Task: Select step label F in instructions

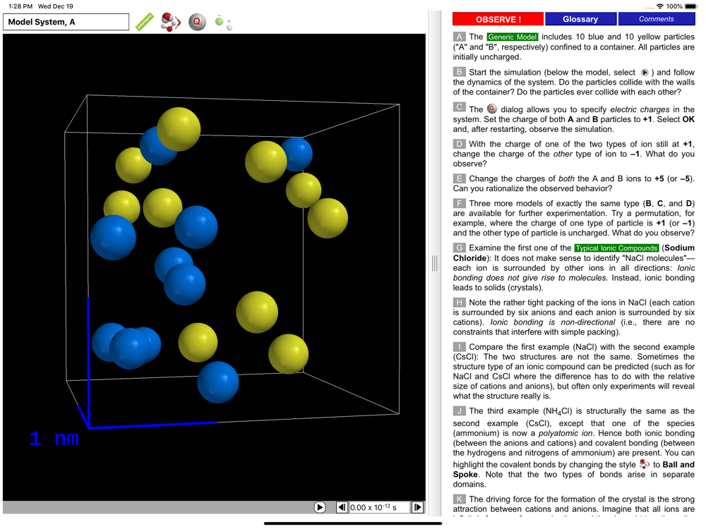Action: (x=459, y=203)
